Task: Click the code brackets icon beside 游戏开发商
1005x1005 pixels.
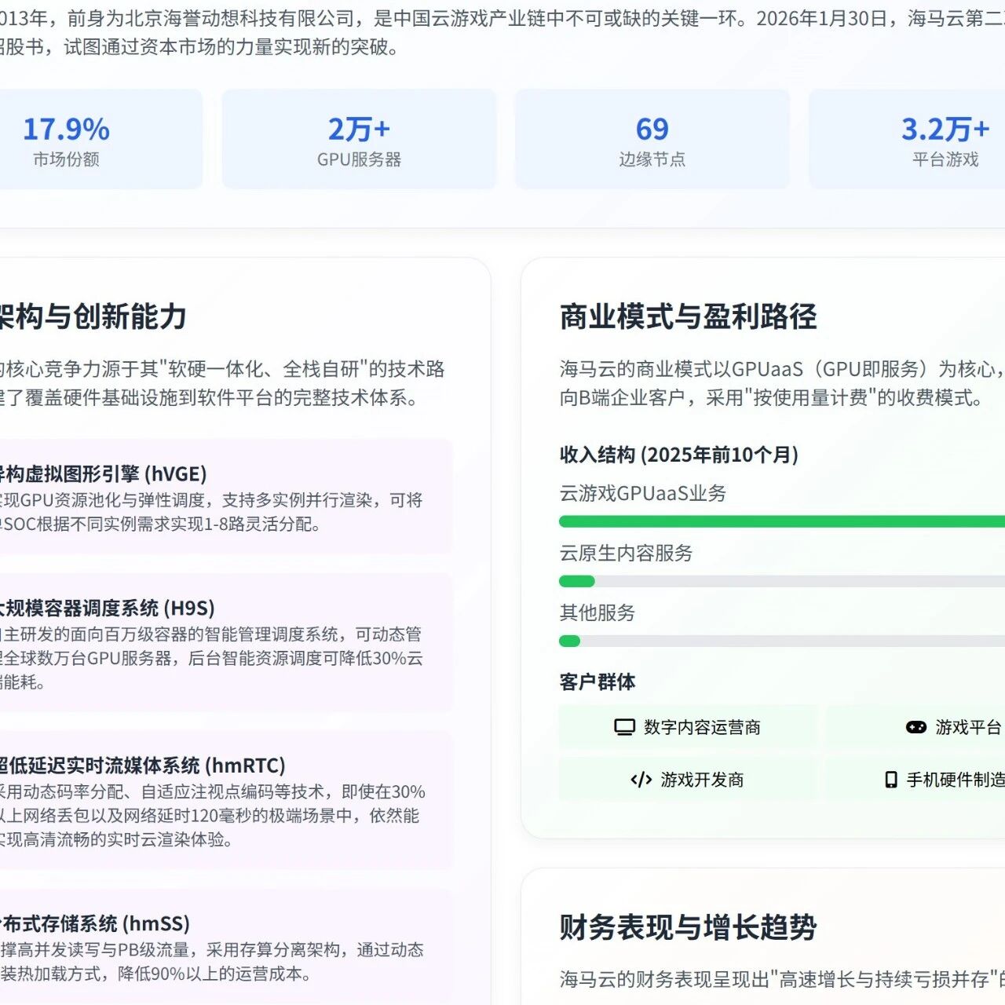Action: [x=641, y=780]
